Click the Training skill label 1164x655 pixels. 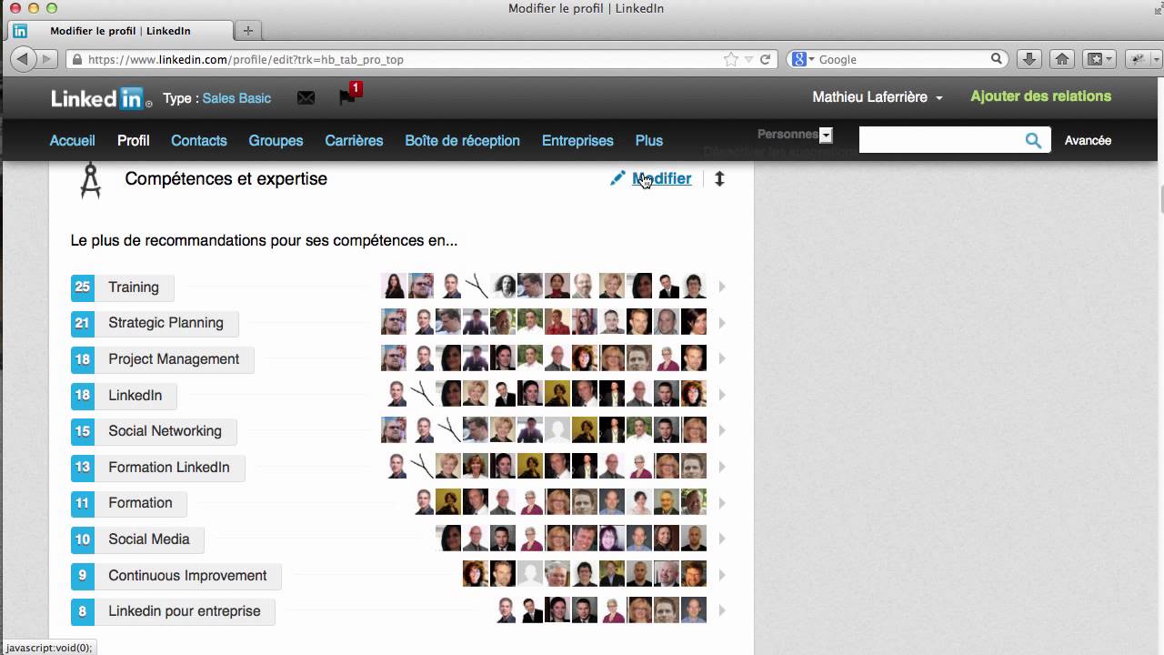134,287
